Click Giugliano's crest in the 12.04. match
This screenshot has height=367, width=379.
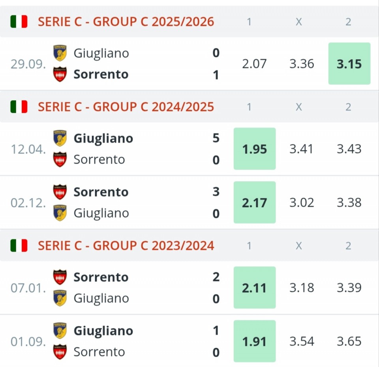[x=60, y=138]
